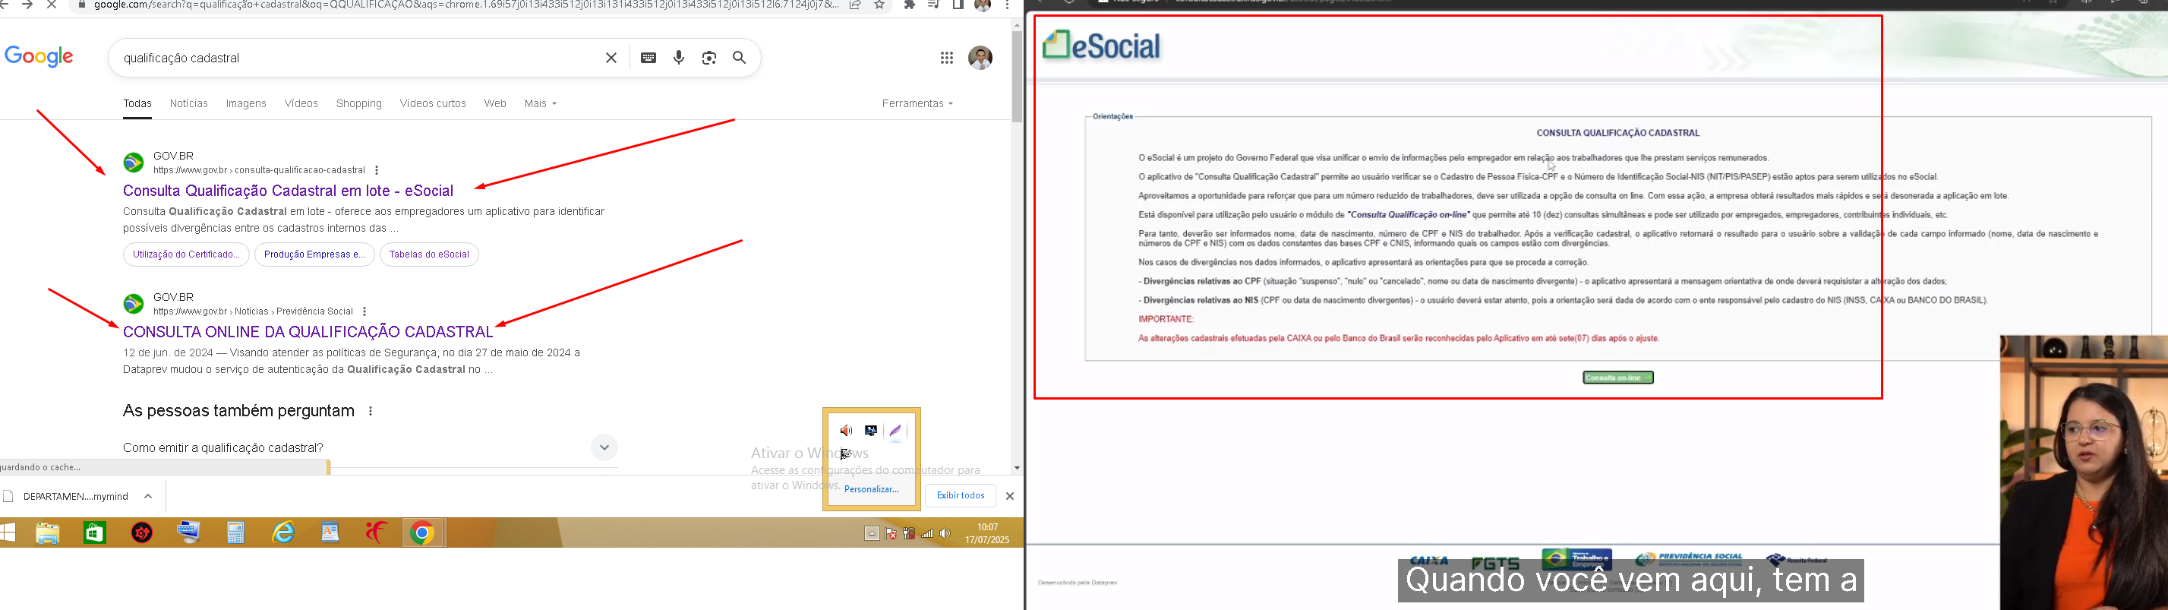Image resolution: width=2168 pixels, height=610 pixels.
Task: Open the red round taskbar app
Action: tap(142, 533)
